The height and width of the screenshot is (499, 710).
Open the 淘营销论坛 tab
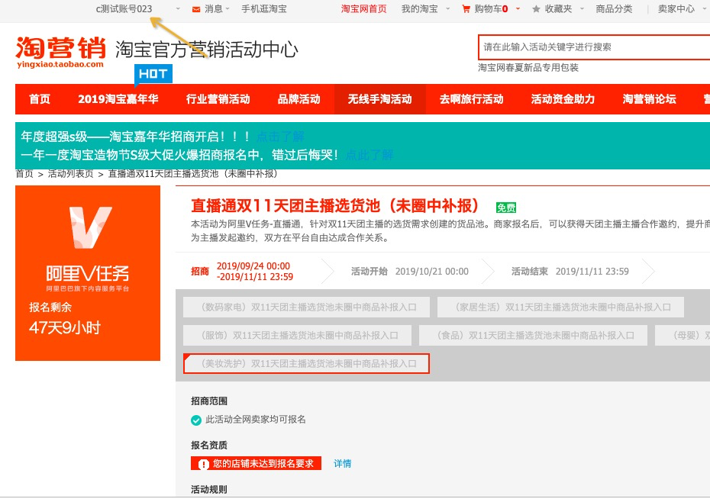tap(650, 99)
